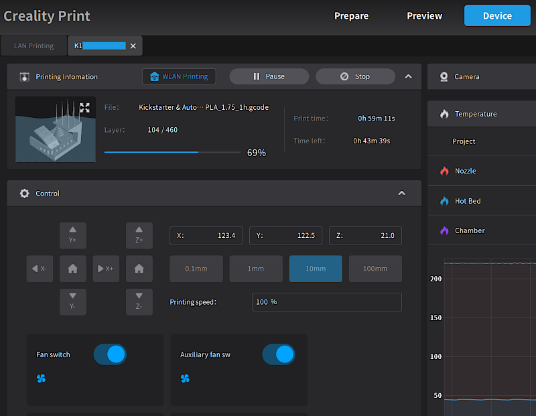Click the Project column label
Viewport: 536px width, 416px height.
[x=464, y=141]
